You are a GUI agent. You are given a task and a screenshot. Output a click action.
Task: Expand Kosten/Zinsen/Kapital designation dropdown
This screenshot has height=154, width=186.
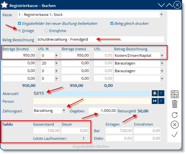(x=162, y=56)
